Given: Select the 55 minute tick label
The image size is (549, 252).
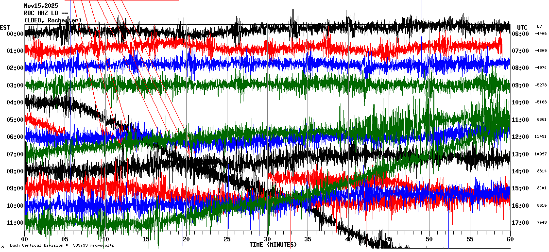Looking at the screenshot, I should (469, 239).
